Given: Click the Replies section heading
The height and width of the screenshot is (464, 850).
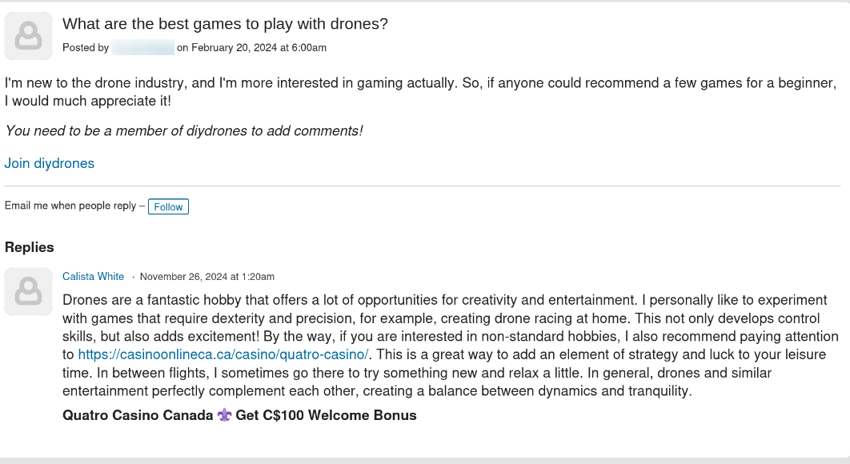Looking at the screenshot, I should pyautogui.click(x=30, y=247).
